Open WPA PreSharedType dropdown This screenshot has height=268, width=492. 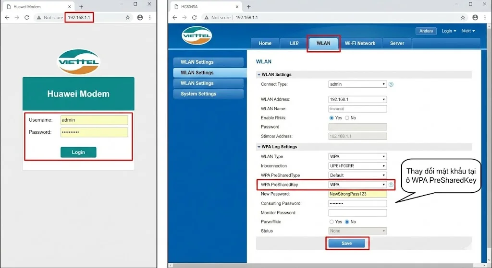coord(357,175)
